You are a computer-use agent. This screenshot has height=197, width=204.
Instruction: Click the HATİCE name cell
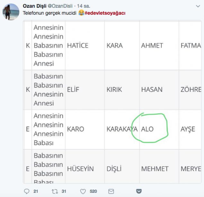point(77,45)
